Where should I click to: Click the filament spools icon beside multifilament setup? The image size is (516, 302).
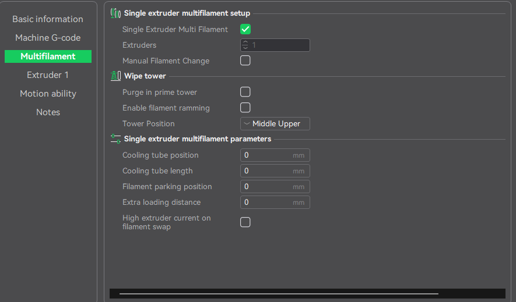click(x=115, y=13)
